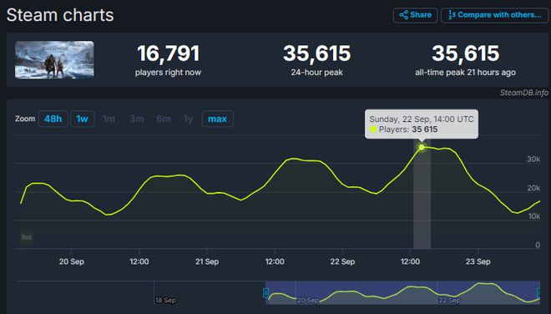Click the yellow Players legend dot in tooltip
Image resolution: width=551 pixels, height=314 pixels.
coord(373,129)
